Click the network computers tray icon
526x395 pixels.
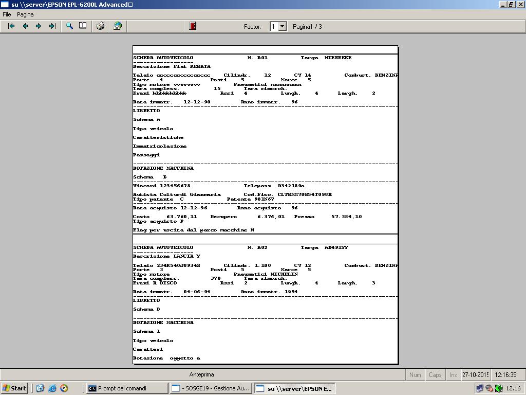[480, 389]
